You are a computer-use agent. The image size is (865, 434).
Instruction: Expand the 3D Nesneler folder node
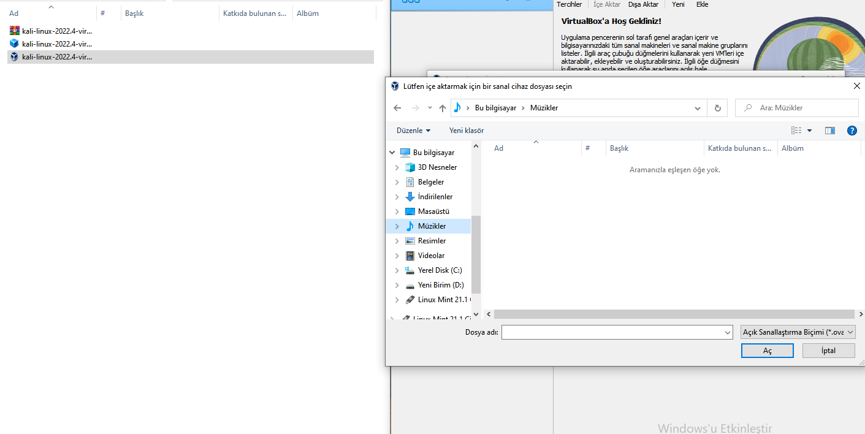[397, 167]
